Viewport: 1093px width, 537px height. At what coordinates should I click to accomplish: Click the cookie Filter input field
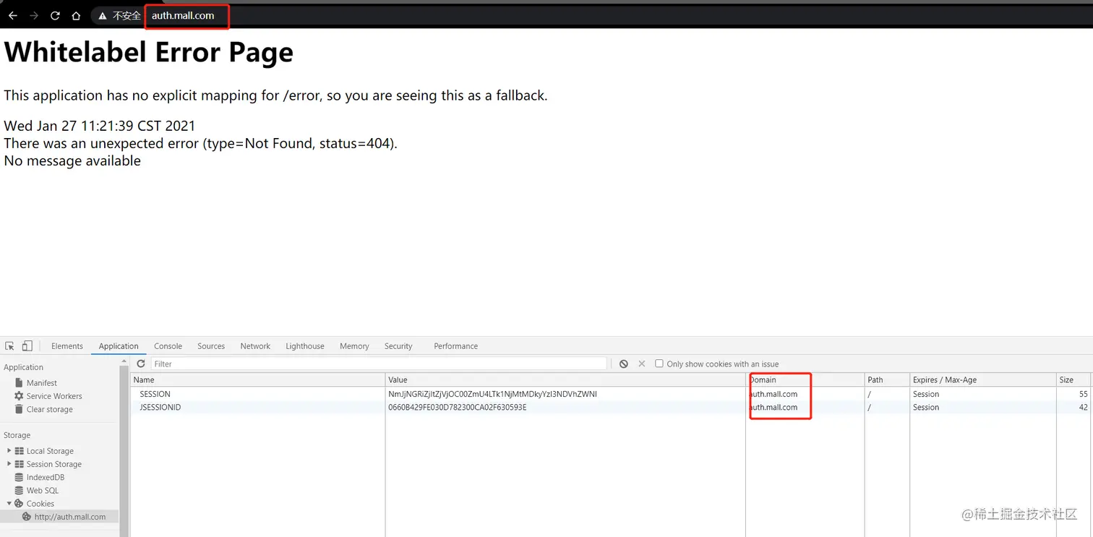tap(379, 364)
